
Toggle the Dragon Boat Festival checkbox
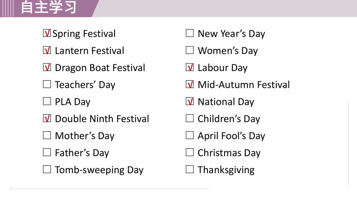click(x=47, y=67)
